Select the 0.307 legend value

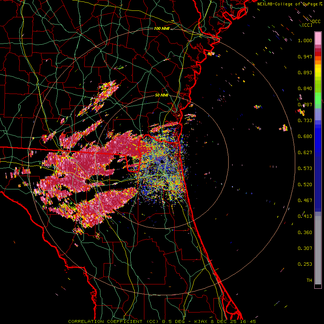point(305,248)
